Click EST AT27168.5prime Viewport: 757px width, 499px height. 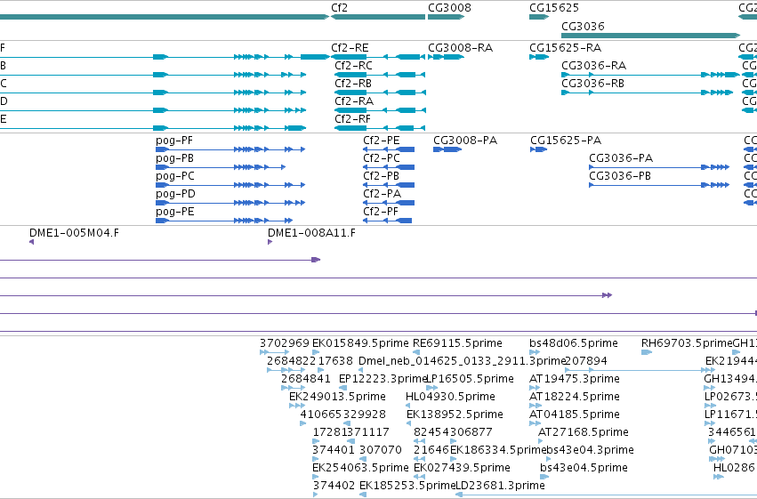tap(541, 441)
